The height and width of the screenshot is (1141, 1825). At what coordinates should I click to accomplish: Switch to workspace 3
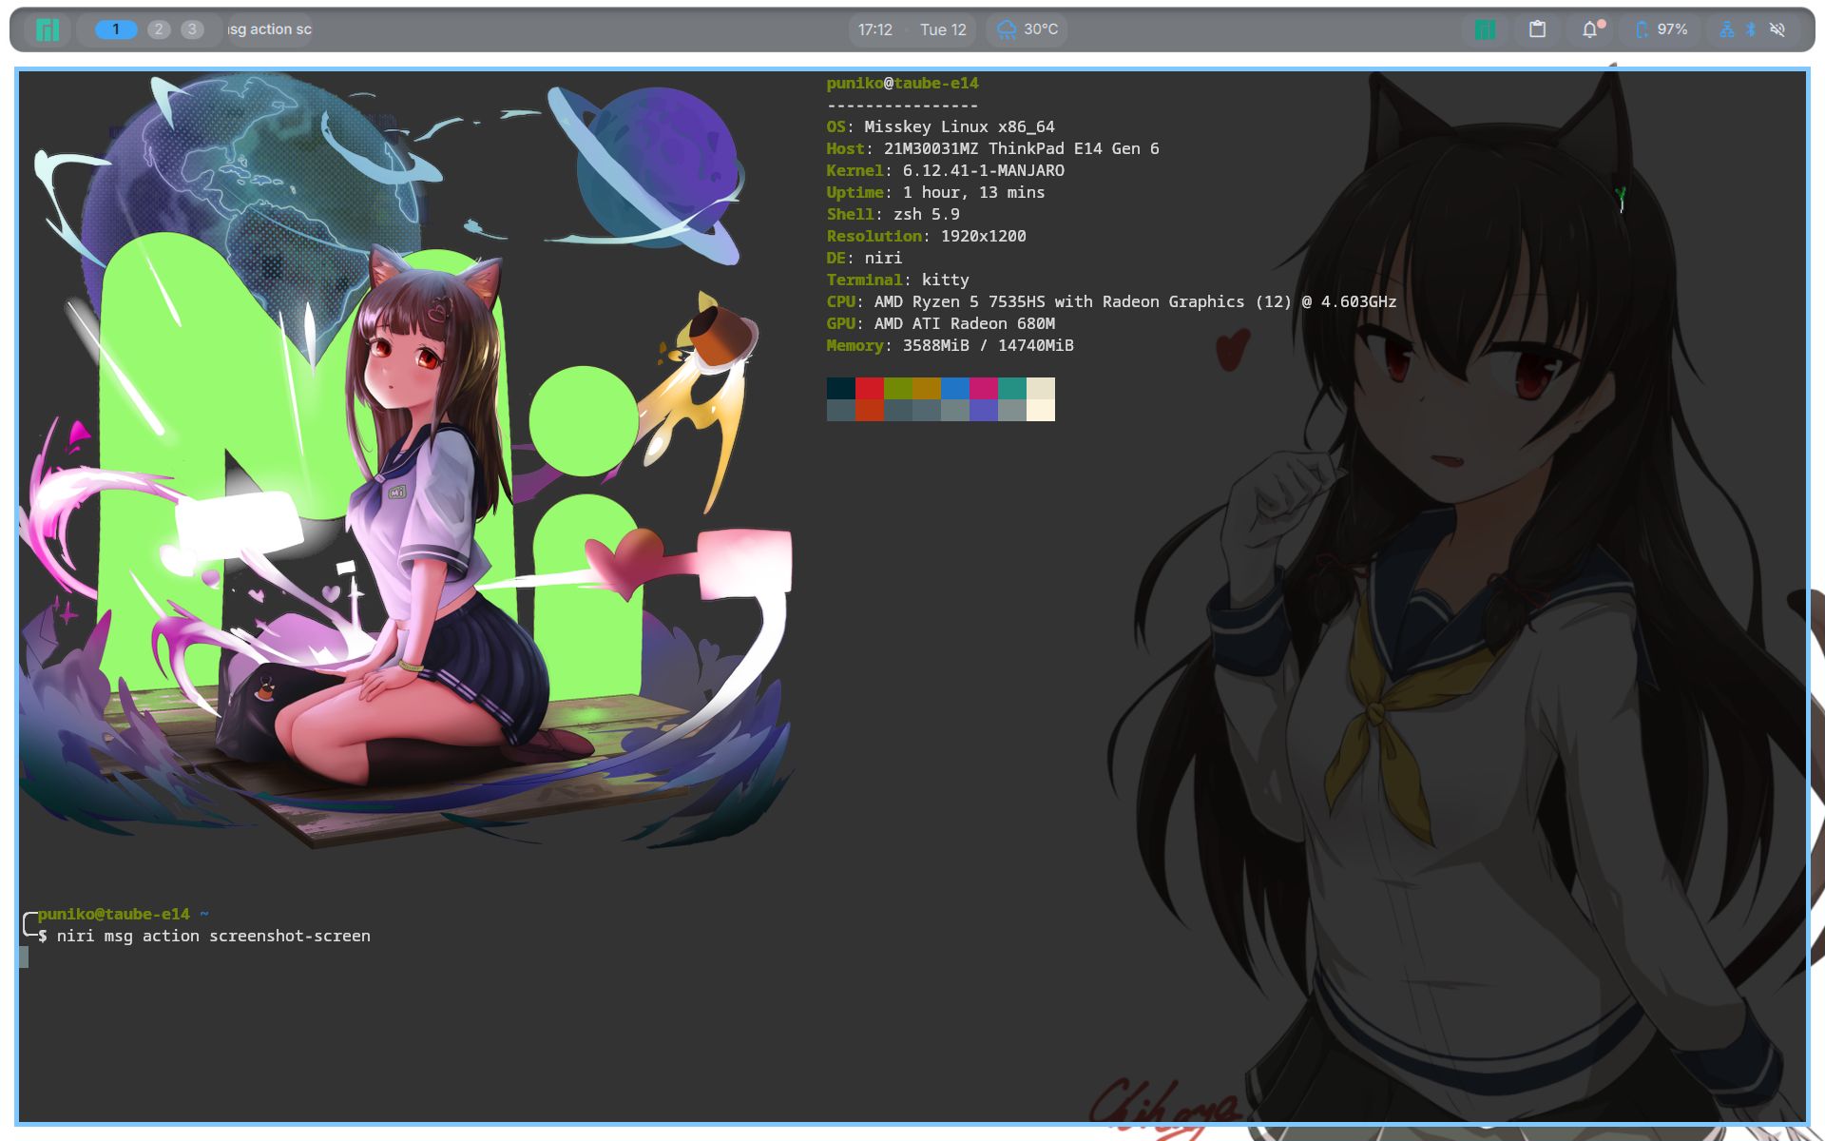(193, 29)
